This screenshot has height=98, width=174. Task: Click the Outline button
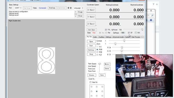pos(91,50)
